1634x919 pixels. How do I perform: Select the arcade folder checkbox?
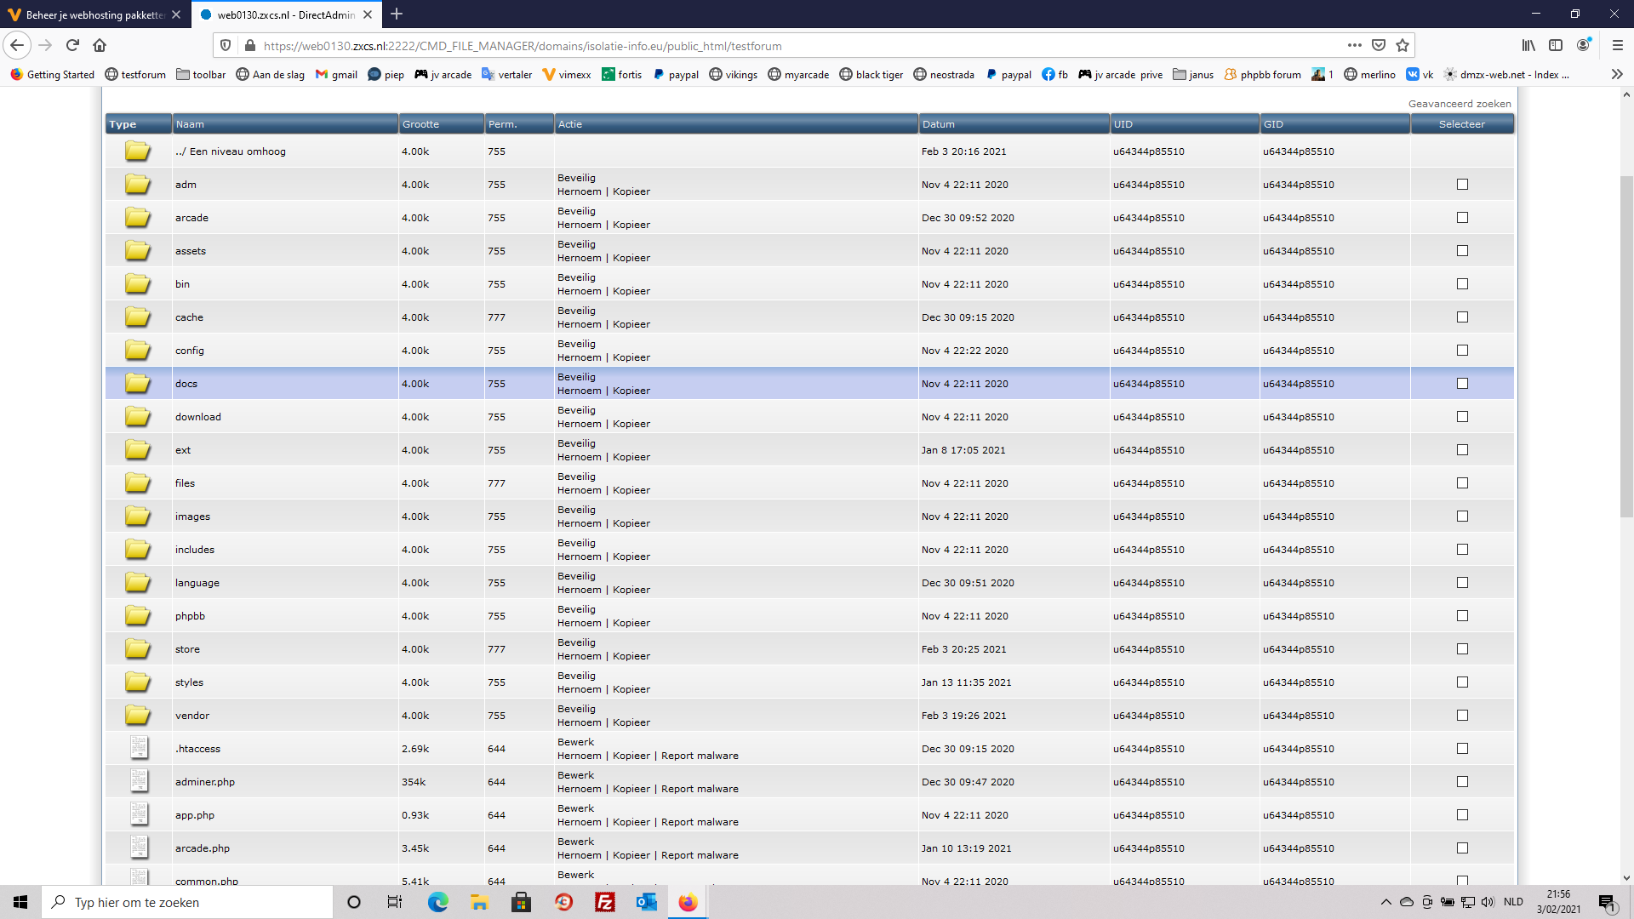(x=1462, y=217)
